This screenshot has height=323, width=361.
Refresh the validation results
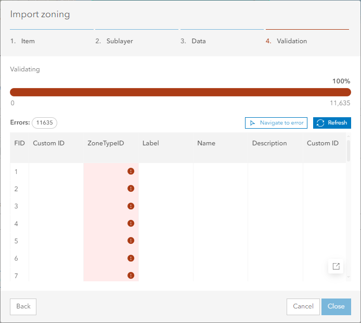(x=332, y=123)
